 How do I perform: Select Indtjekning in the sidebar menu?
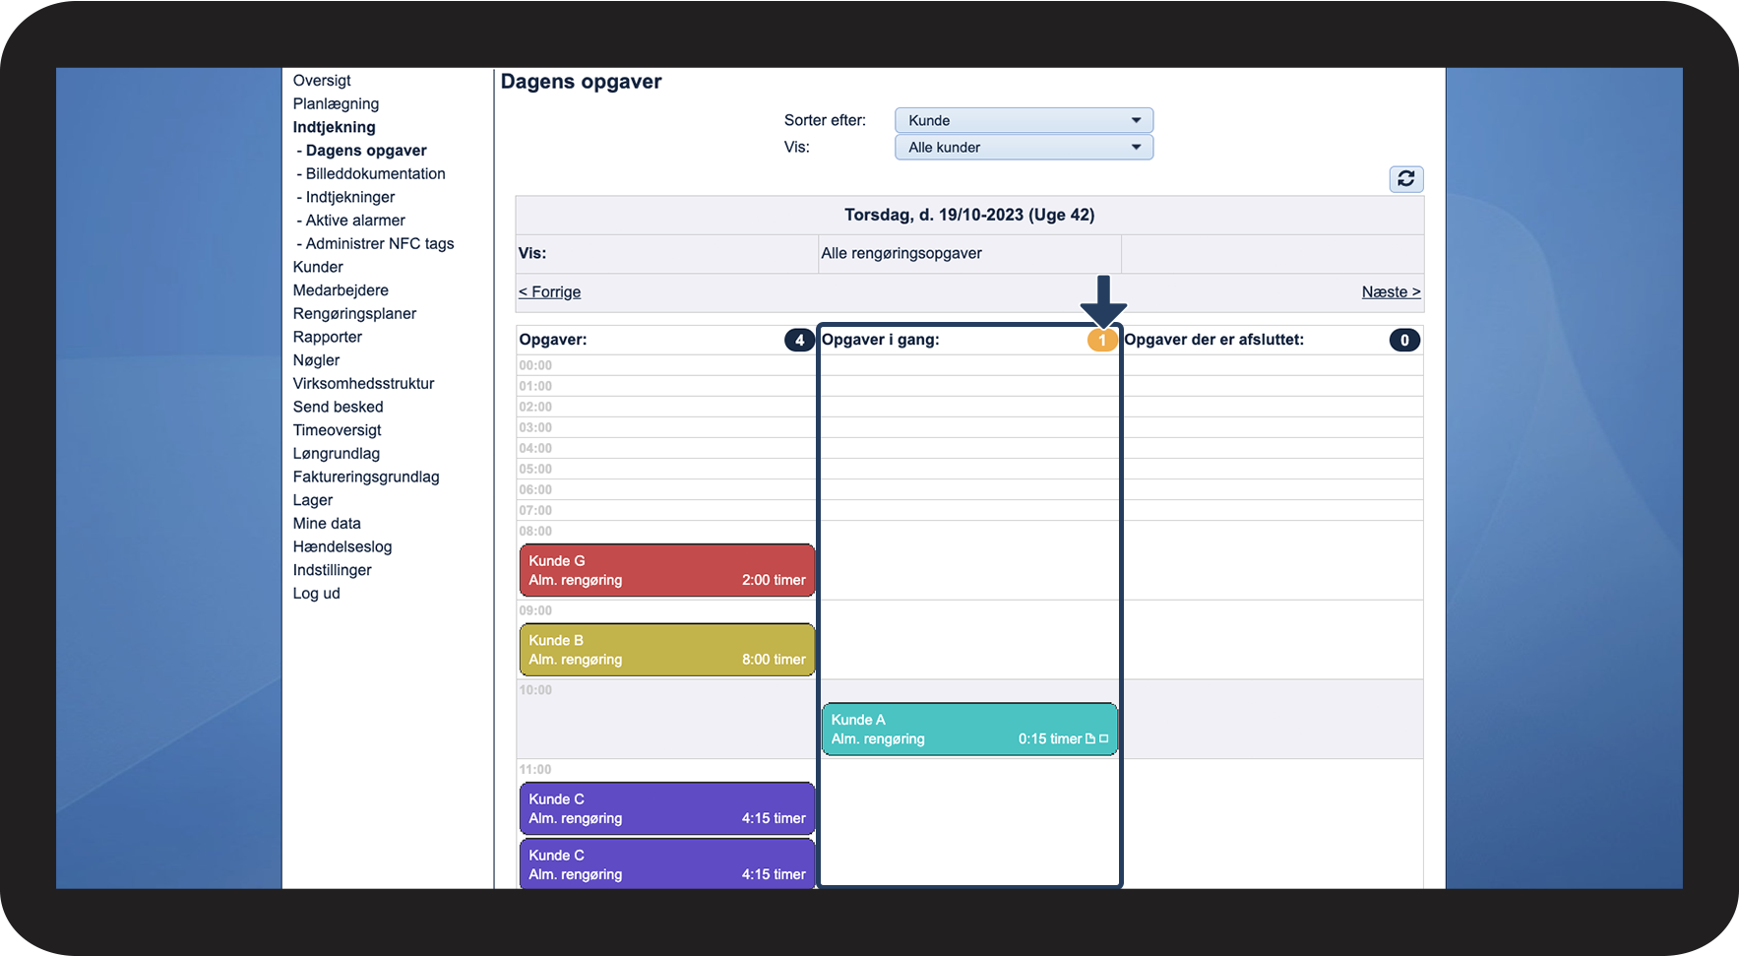pos(334,127)
